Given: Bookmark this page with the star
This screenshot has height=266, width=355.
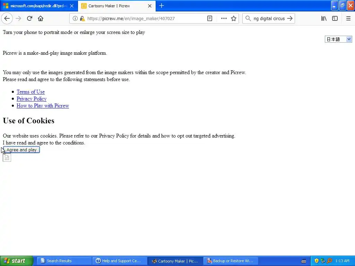Looking at the screenshot, I should coord(234,18).
